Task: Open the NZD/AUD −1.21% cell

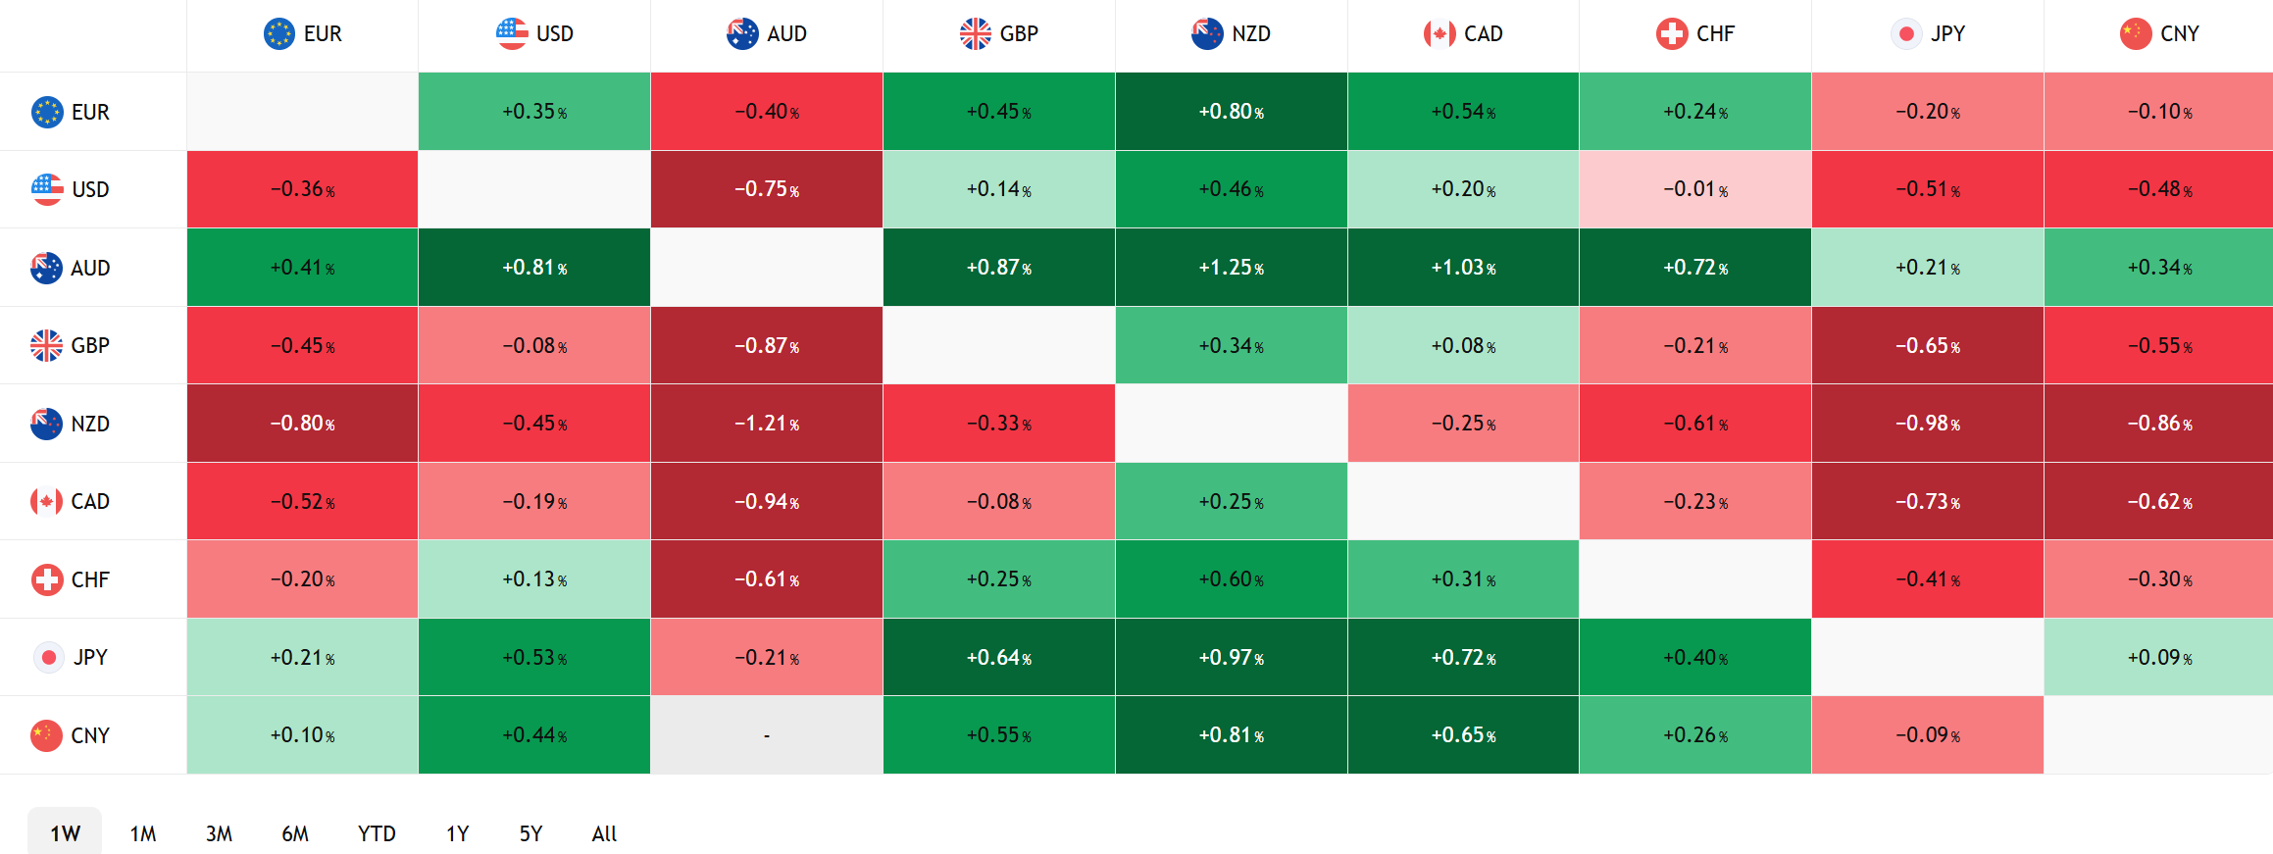Action: click(766, 424)
